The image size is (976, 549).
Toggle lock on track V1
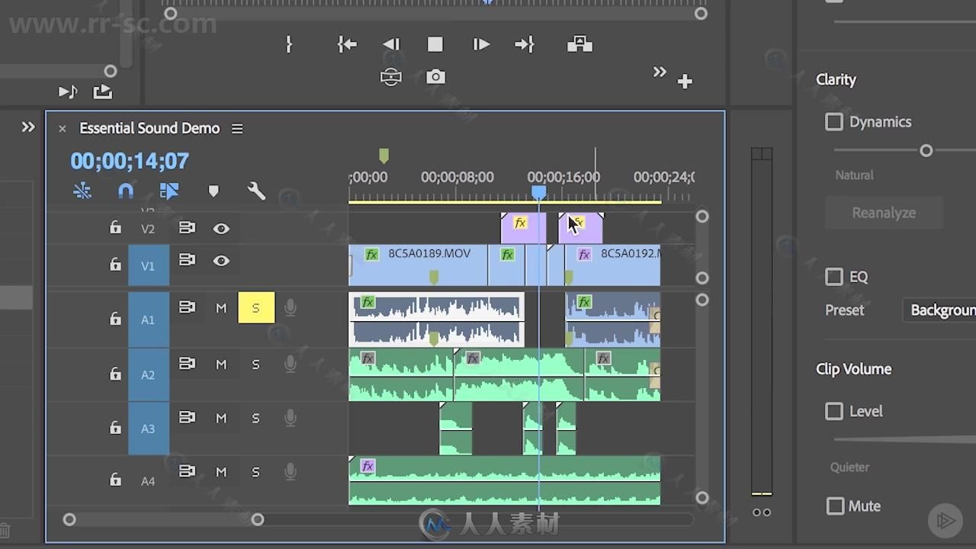(x=115, y=265)
